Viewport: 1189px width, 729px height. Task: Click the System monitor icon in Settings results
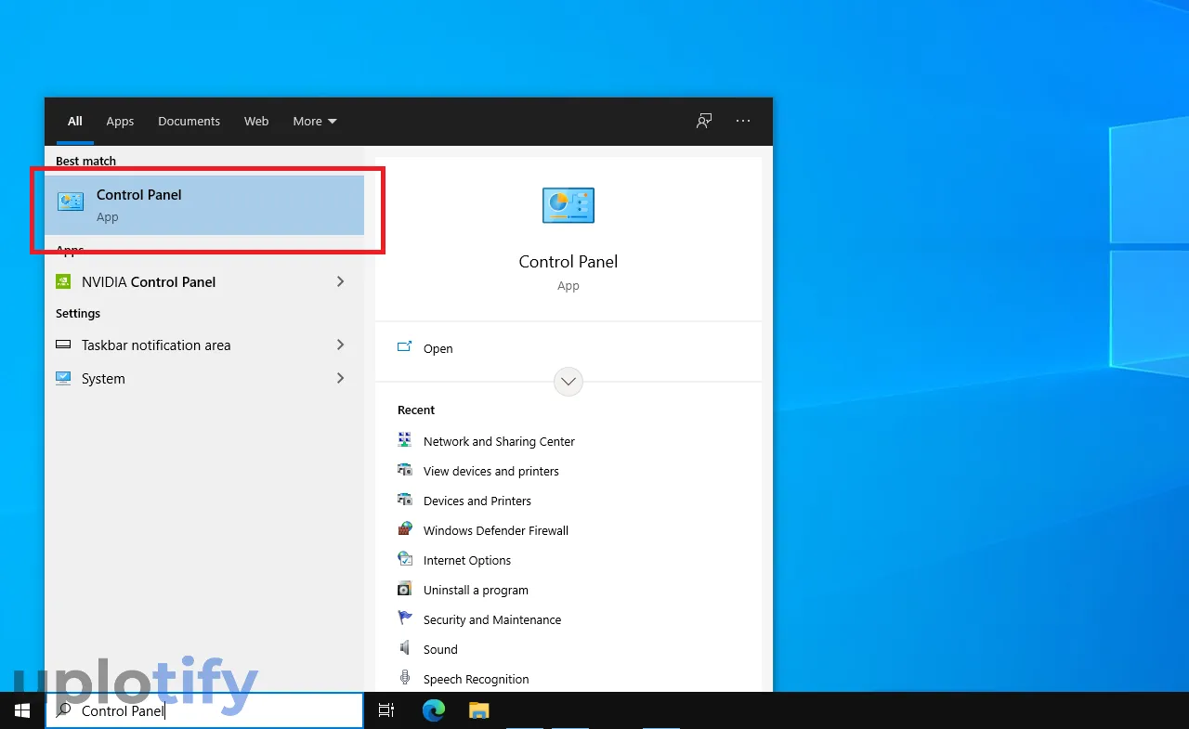(63, 378)
